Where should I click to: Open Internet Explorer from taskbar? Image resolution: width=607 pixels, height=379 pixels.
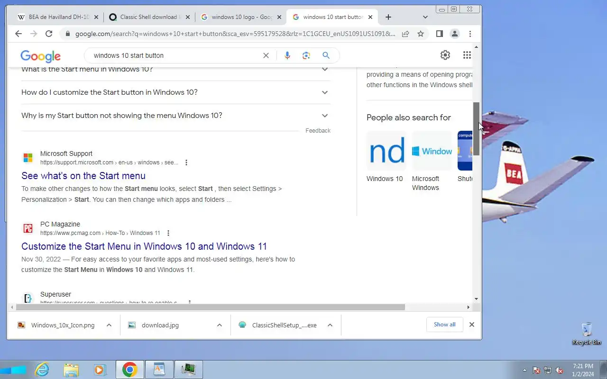coord(42,370)
